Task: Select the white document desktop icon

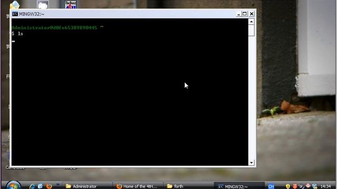Action: coord(43,5)
